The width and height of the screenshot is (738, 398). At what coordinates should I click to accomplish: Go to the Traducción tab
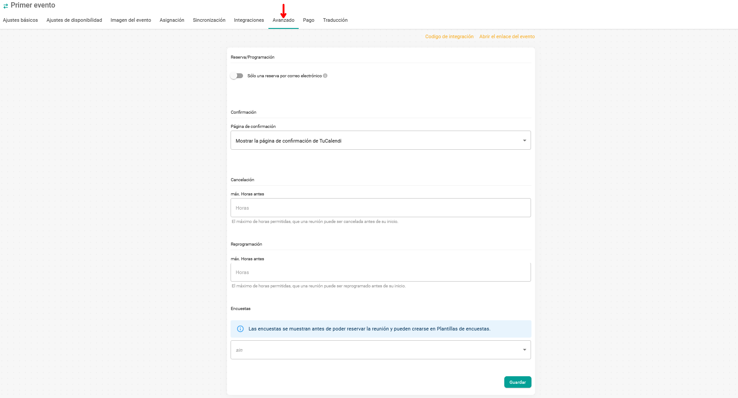tap(335, 20)
